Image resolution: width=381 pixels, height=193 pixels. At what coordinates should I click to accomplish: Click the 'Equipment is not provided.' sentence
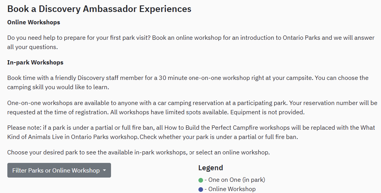(267, 112)
